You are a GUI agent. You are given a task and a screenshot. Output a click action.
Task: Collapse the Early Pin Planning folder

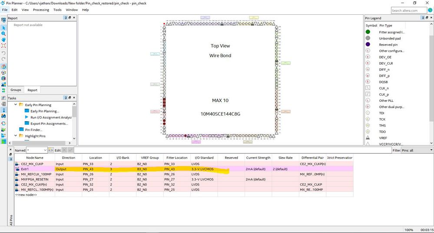16,105
